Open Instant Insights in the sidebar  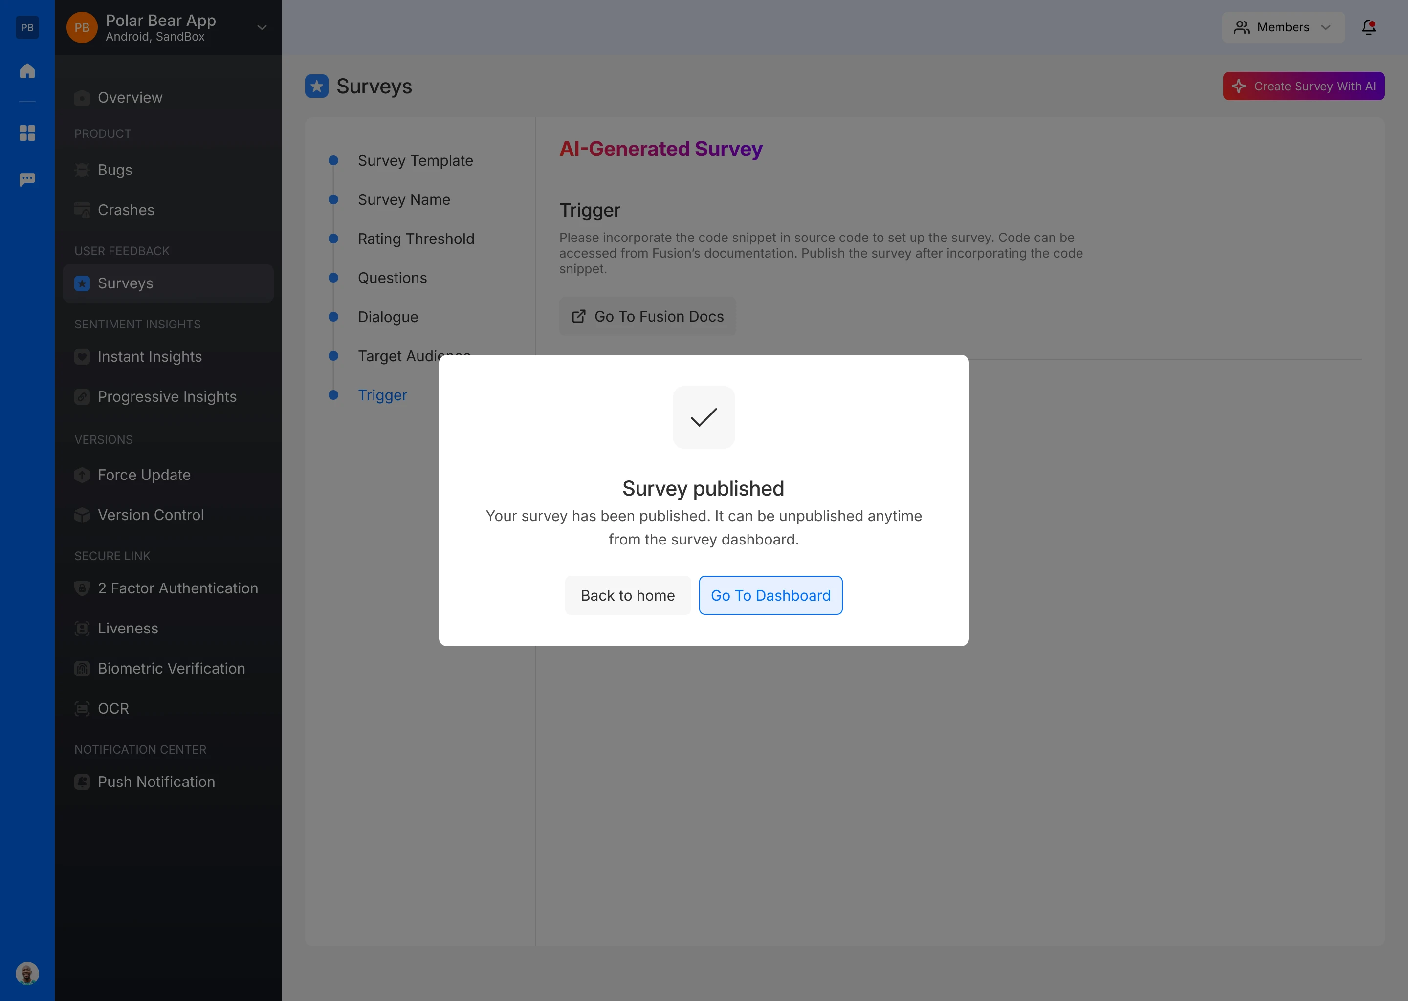tap(150, 356)
